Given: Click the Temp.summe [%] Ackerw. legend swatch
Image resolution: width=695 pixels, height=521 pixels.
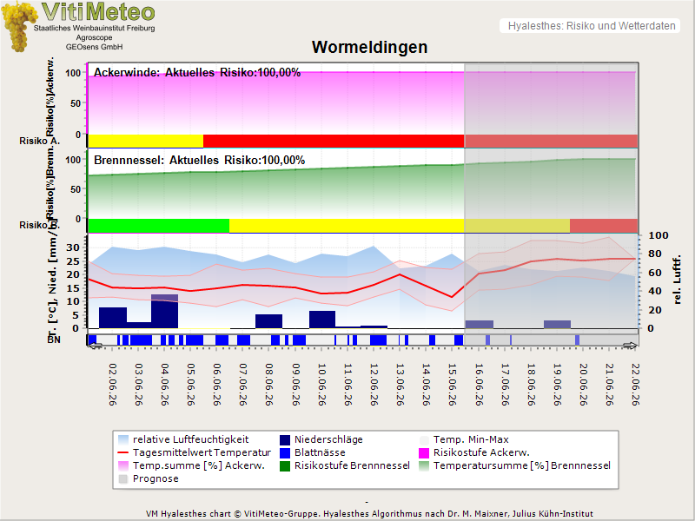Looking at the screenshot, I should (123, 465).
